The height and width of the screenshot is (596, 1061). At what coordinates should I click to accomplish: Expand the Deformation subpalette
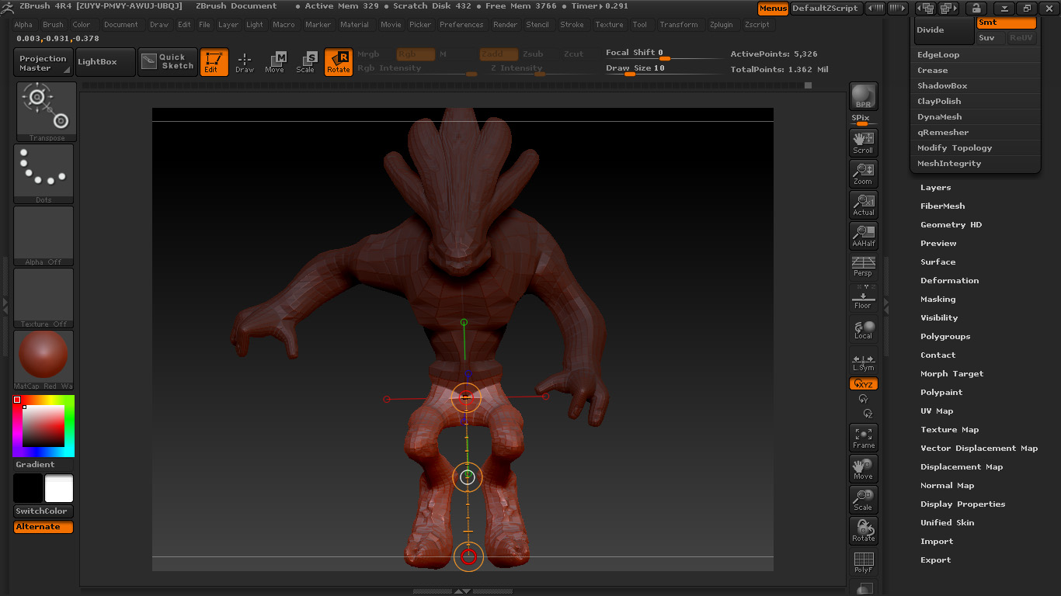pos(949,281)
